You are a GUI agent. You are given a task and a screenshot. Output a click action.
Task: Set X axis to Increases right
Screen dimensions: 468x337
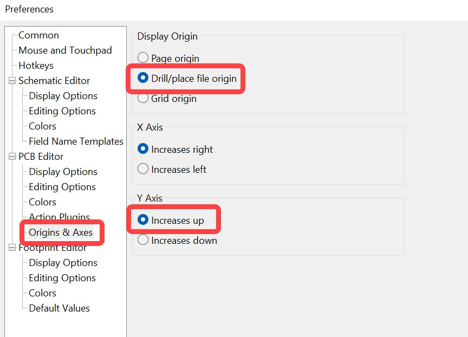[x=143, y=149]
